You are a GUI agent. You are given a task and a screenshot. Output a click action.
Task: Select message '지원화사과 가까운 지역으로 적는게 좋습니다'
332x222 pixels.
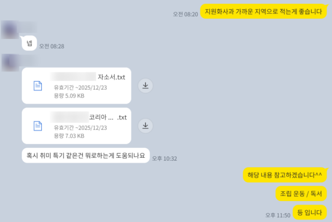(263, 11)
